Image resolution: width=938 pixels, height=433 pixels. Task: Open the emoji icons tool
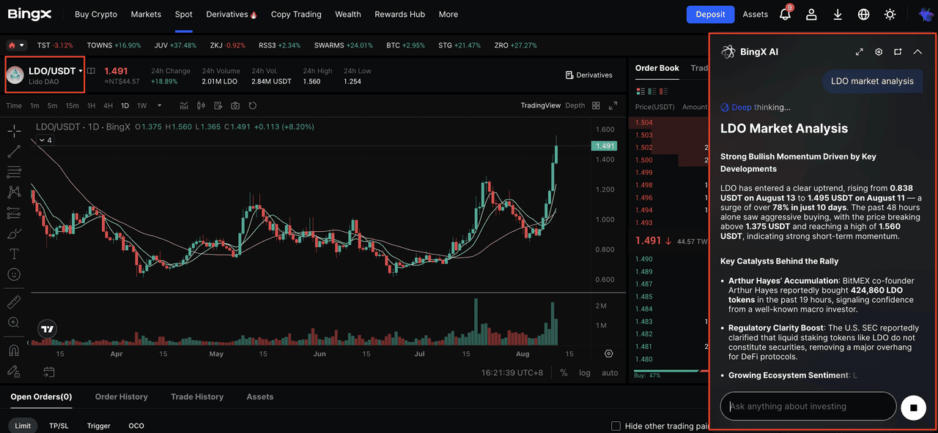tap(14, 275)
